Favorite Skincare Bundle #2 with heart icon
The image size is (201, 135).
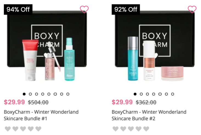click(192, 9)
